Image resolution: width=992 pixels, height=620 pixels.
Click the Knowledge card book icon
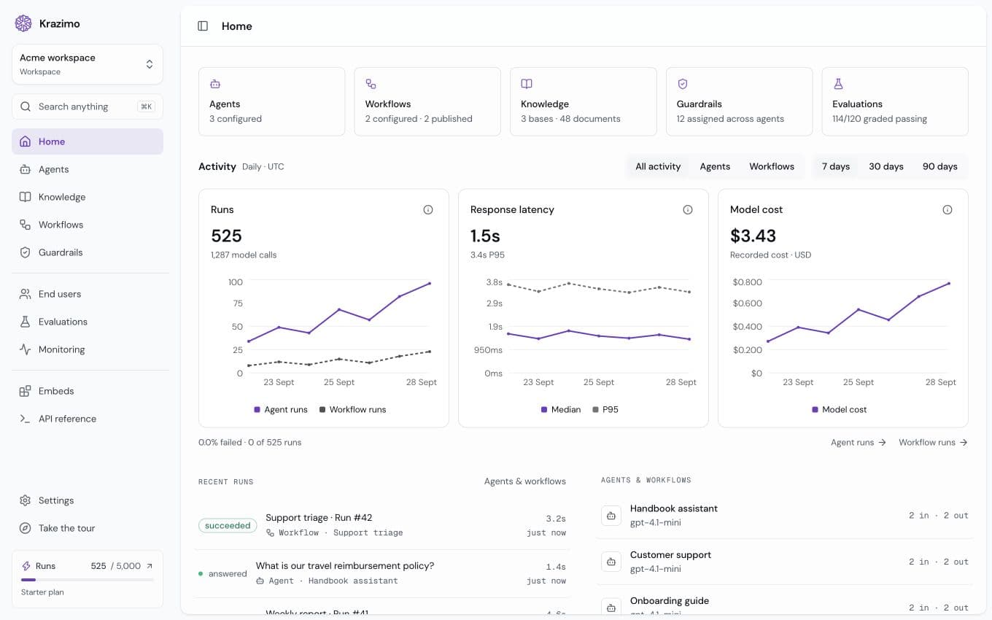tap(527, 84)
